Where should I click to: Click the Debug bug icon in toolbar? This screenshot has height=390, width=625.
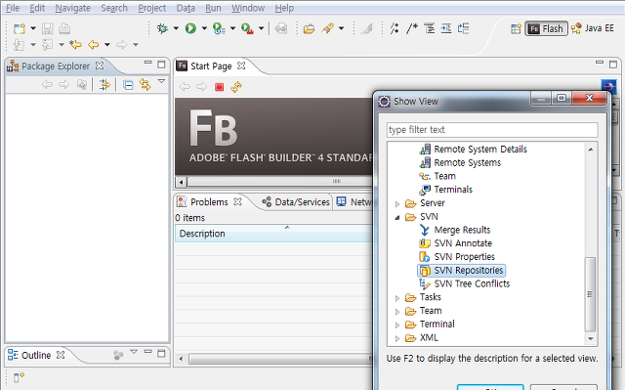pos(162,28)
